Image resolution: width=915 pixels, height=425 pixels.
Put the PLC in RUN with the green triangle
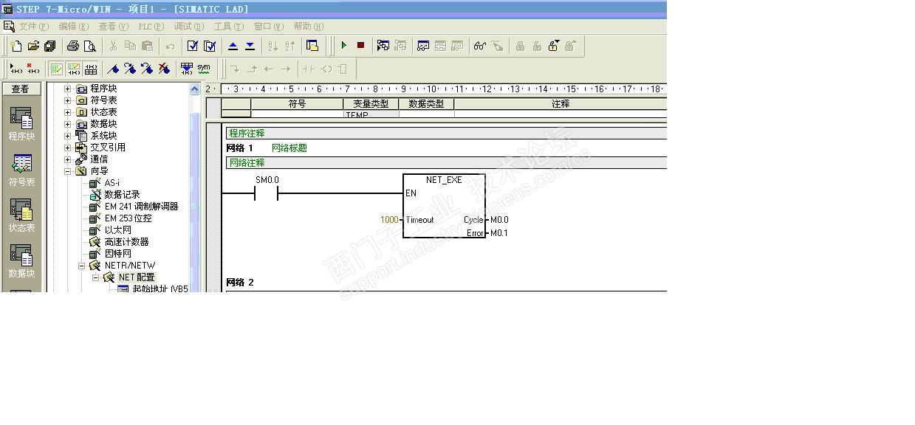343,46
